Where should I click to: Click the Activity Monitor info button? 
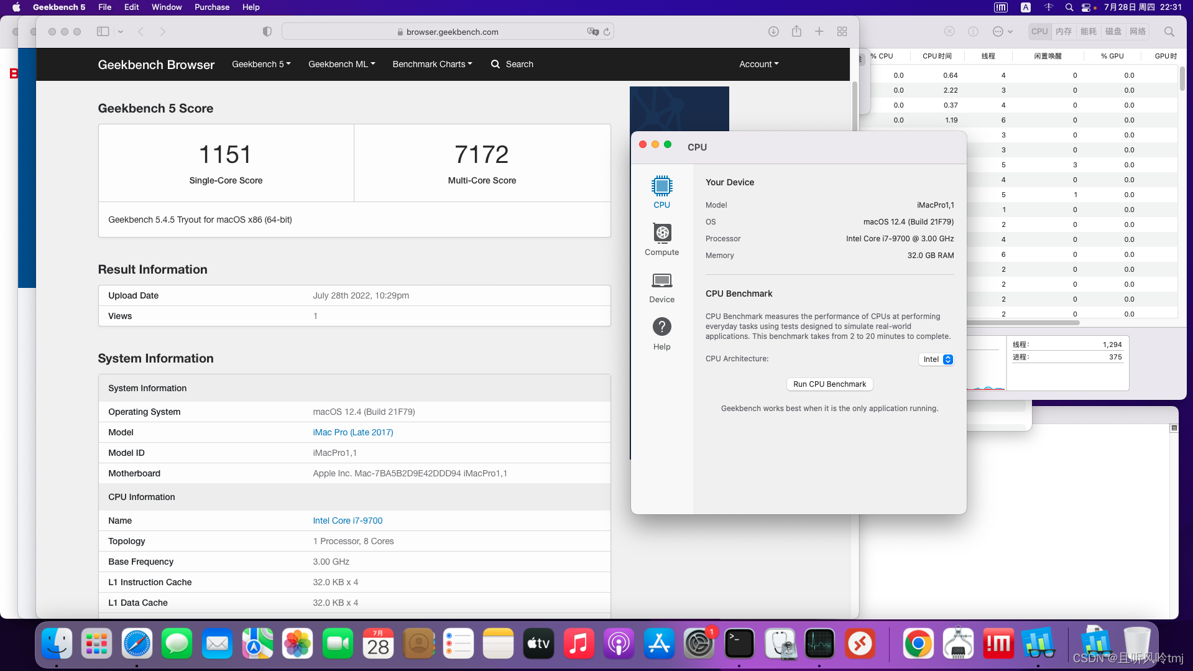click(x=973, y=32)
